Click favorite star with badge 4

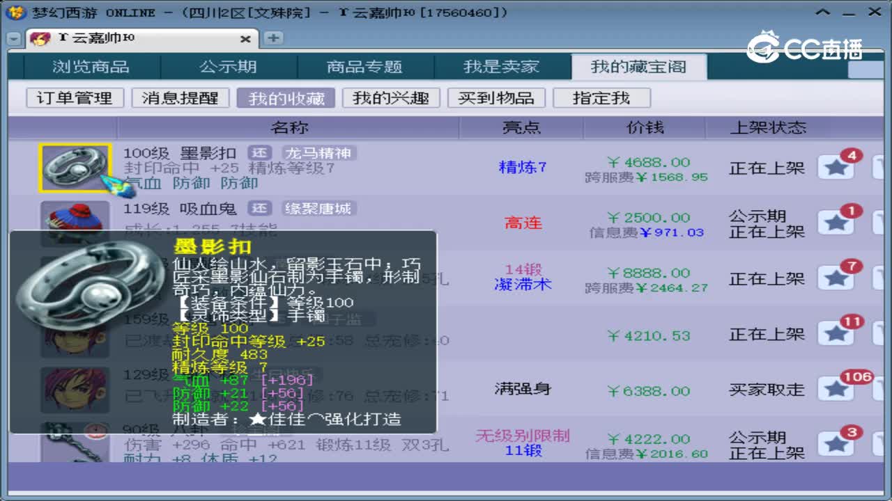(836, 167)
